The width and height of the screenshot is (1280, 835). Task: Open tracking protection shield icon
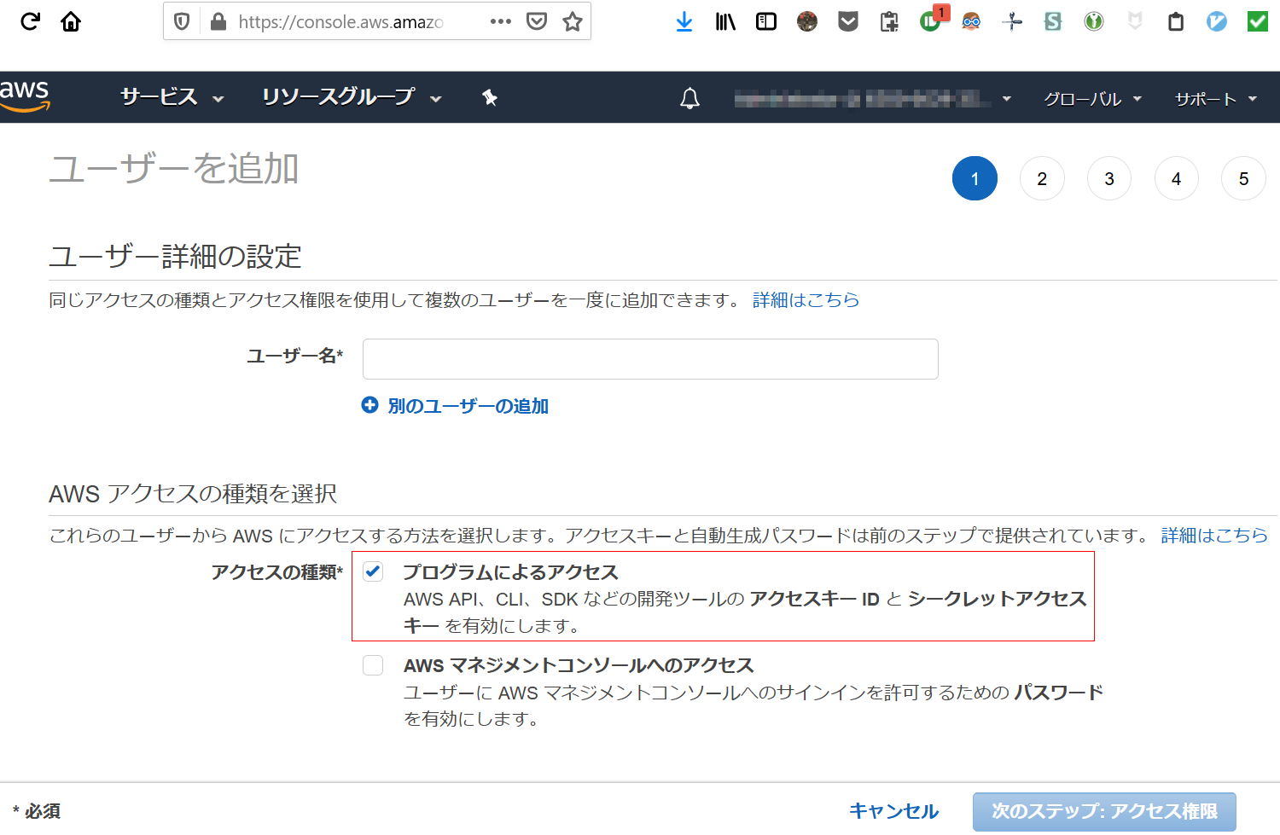pyautogui.click(x=182, y=21)
